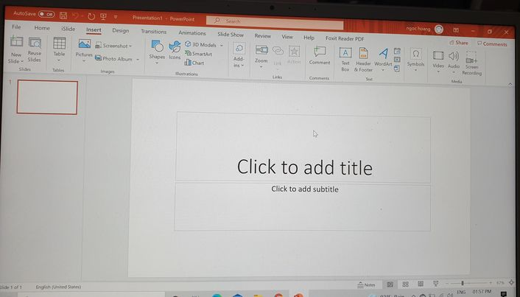Collapse the ribbon with the chevron
This screenshot has height=297, width=520.
[x=510, y=84]
